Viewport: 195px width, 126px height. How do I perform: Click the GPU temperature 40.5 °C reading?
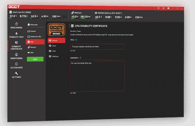pos(99,17)
